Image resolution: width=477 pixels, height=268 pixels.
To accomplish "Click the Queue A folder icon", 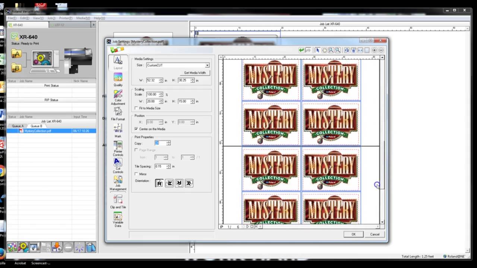I will (x=16, y=54).
